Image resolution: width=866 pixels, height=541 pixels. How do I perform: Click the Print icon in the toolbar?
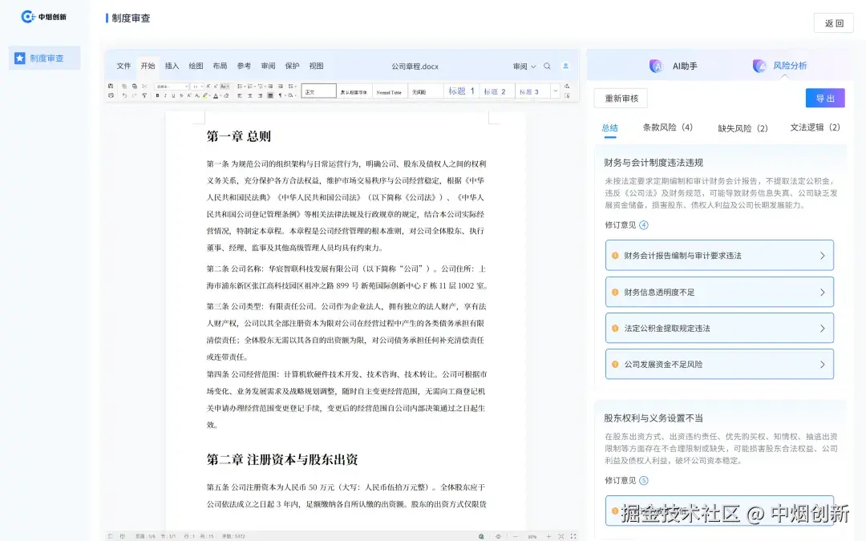[x=111, y=94]
